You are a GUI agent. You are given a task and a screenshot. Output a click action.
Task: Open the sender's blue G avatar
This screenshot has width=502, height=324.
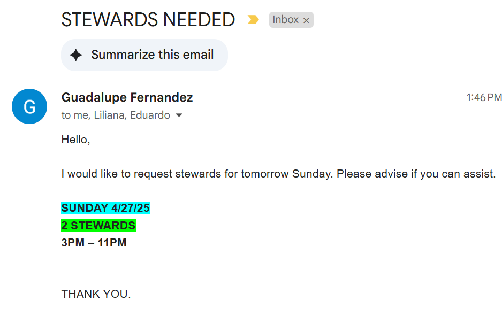(x=29, y=106)
